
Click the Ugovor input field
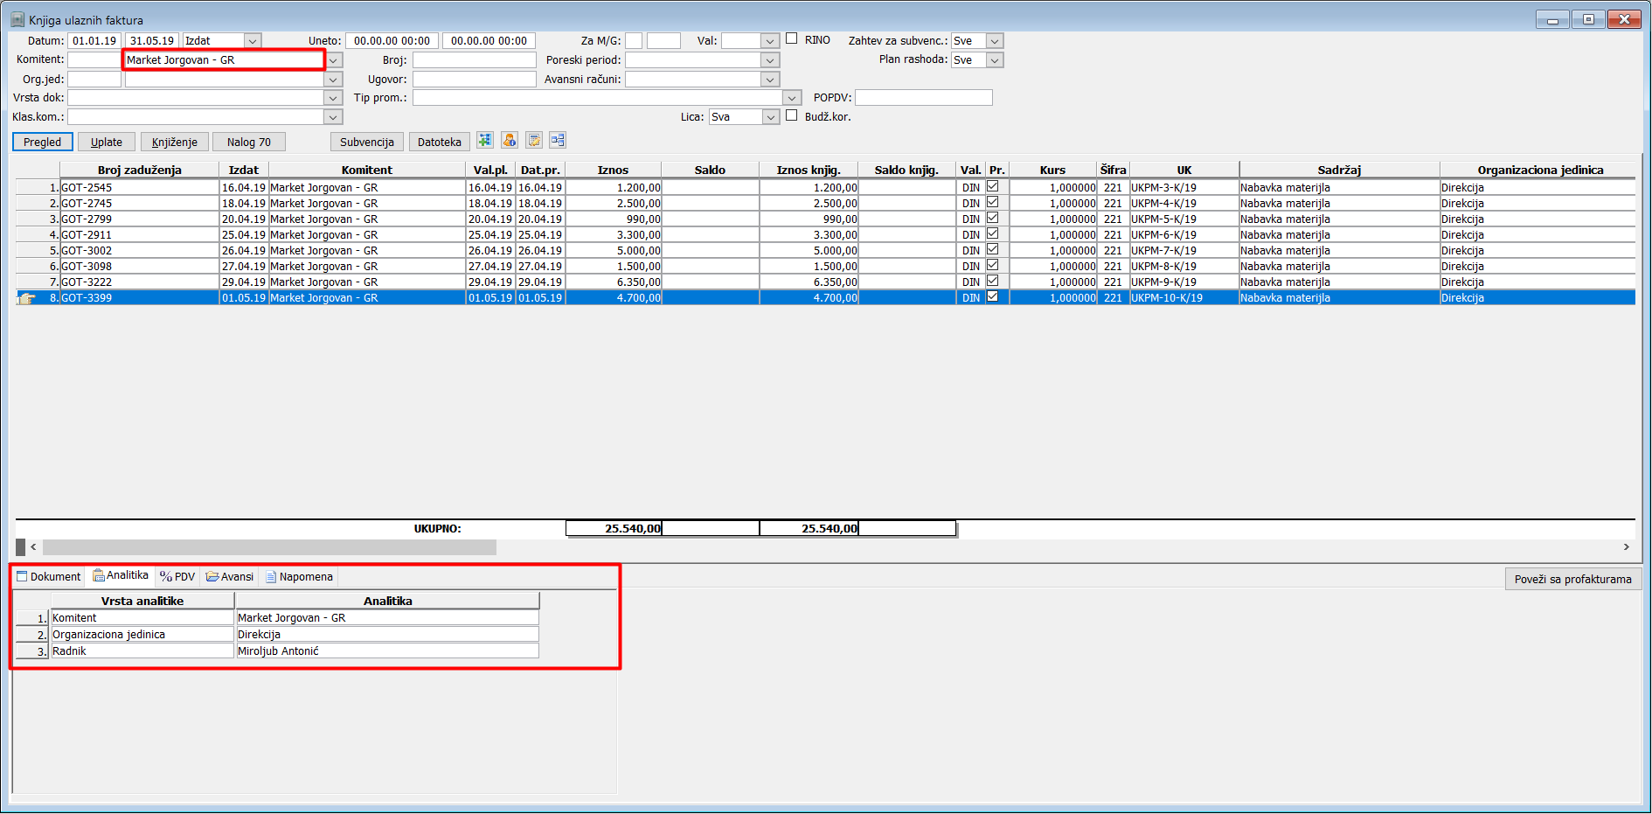click(475, 80)
